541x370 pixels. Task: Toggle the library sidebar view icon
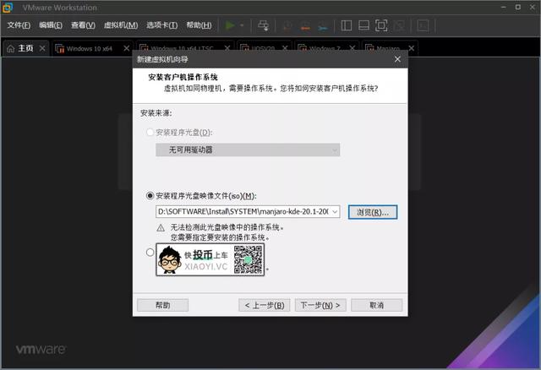pyautogui.click(x=346, y=25)
